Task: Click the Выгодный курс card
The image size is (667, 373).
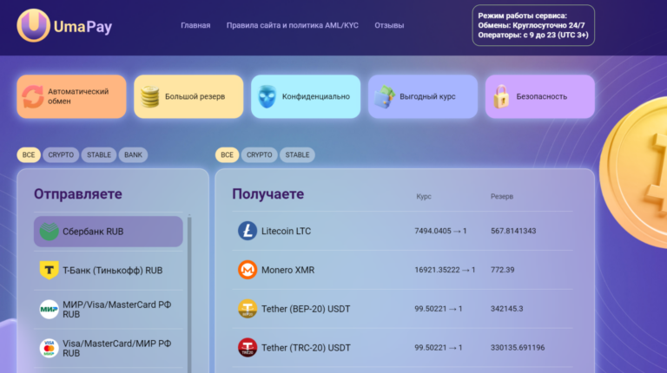Action: [423, 96]
